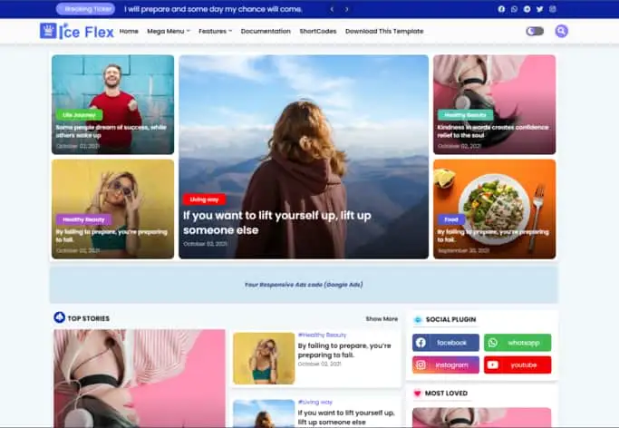The image size is (619, 428).
Task: Click the red Living way tag
Action: (204, 199)
